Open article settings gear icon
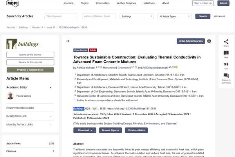 pyautogui.click(x=209, y=41)
